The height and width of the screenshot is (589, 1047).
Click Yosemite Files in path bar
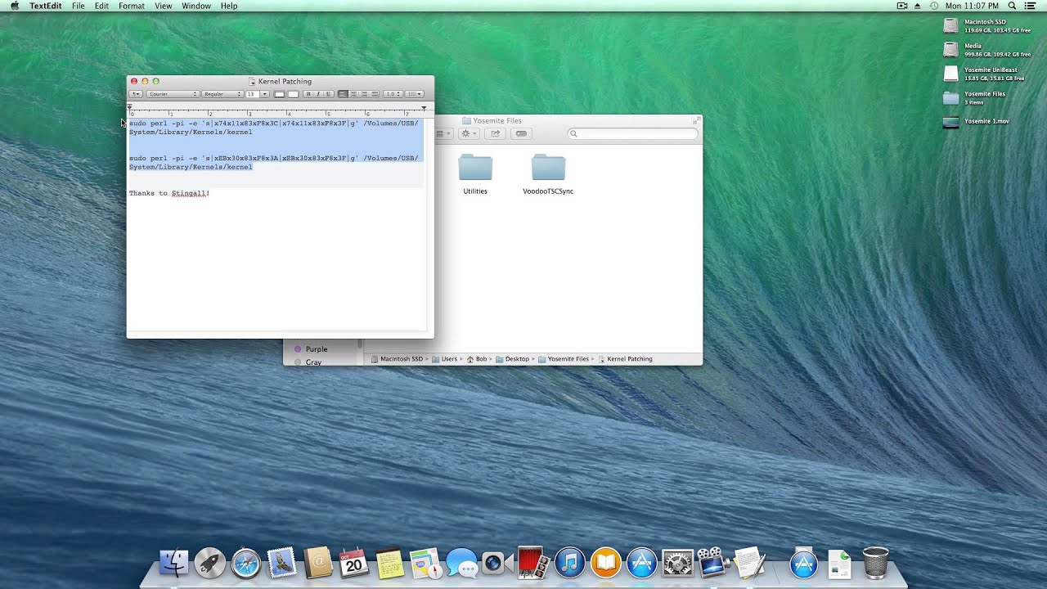(564, 359)
